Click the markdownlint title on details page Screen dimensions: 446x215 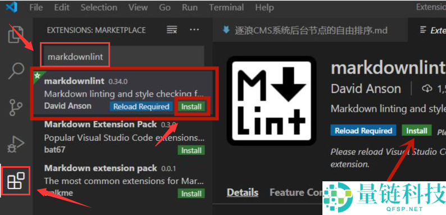pos(388,68)
